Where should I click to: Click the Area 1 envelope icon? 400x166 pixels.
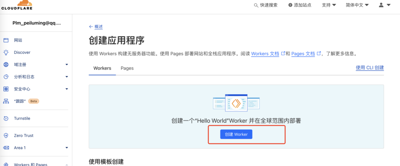pos(6,148)
